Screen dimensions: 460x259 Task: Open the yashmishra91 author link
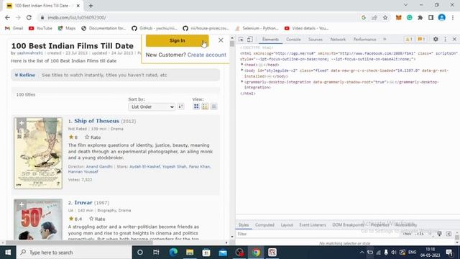pos(29,53)
